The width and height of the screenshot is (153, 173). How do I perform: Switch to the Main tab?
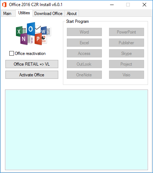(8, 14)
